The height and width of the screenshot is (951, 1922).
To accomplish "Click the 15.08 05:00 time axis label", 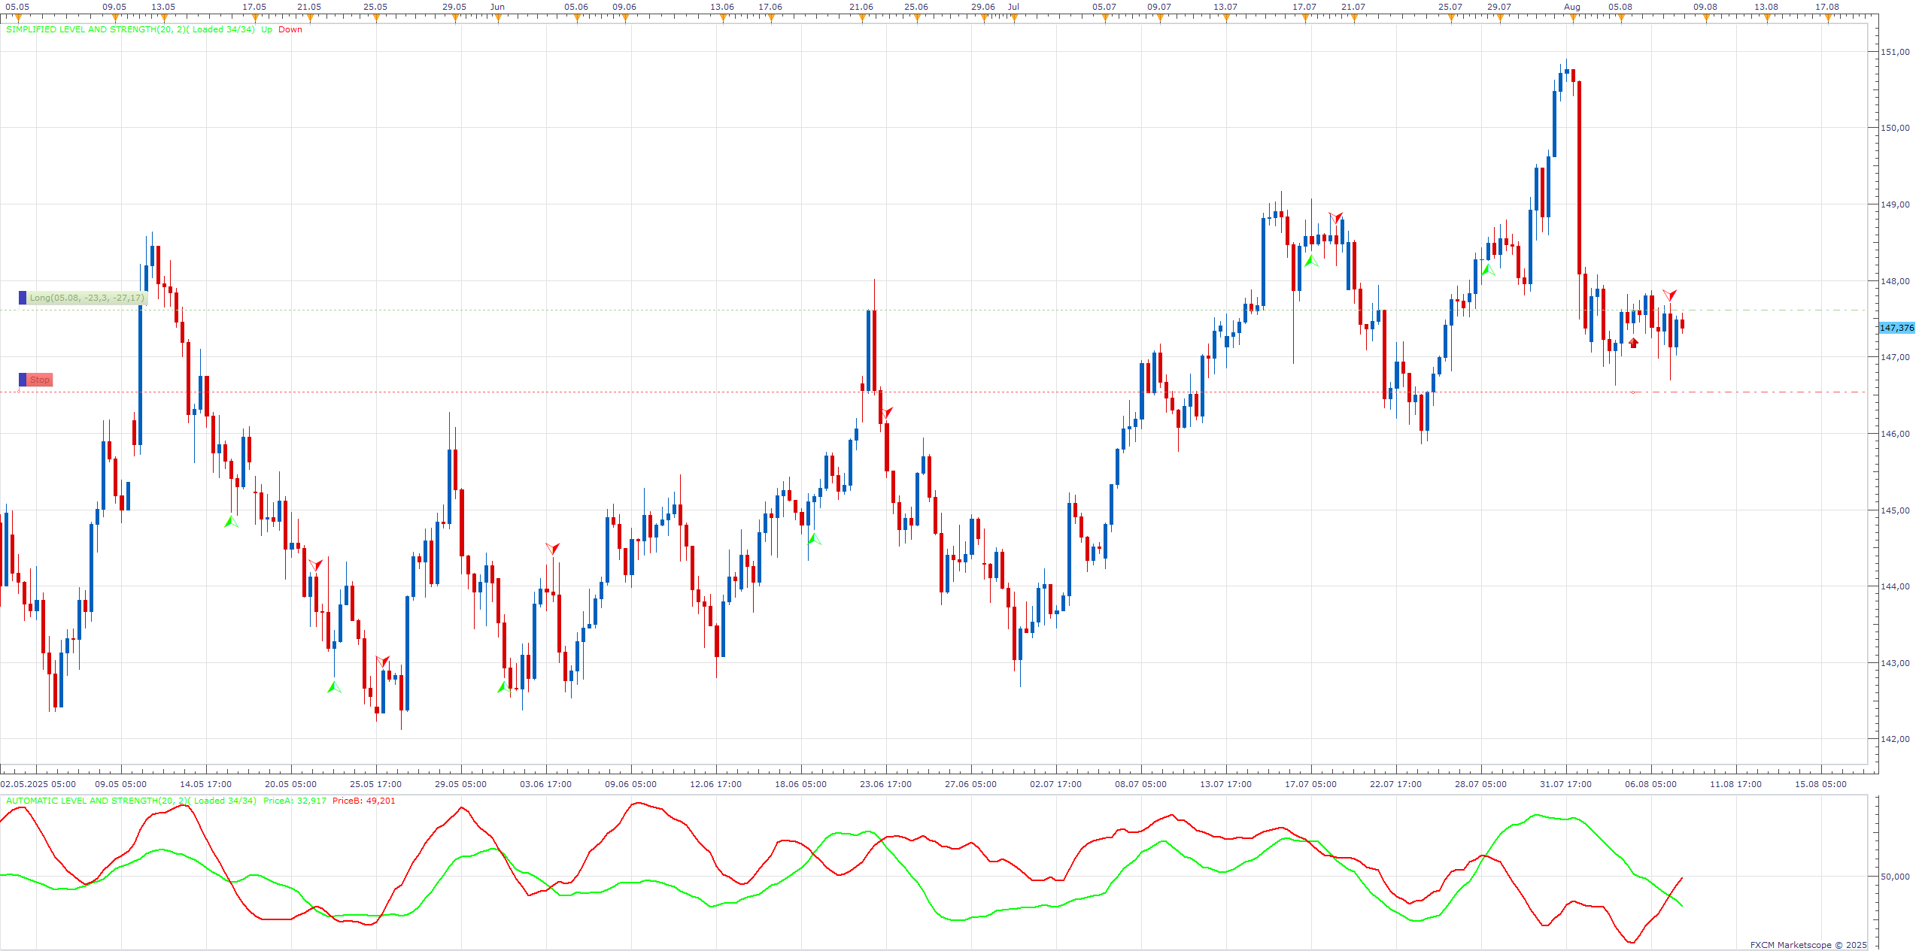I will tap(1820, 784).
